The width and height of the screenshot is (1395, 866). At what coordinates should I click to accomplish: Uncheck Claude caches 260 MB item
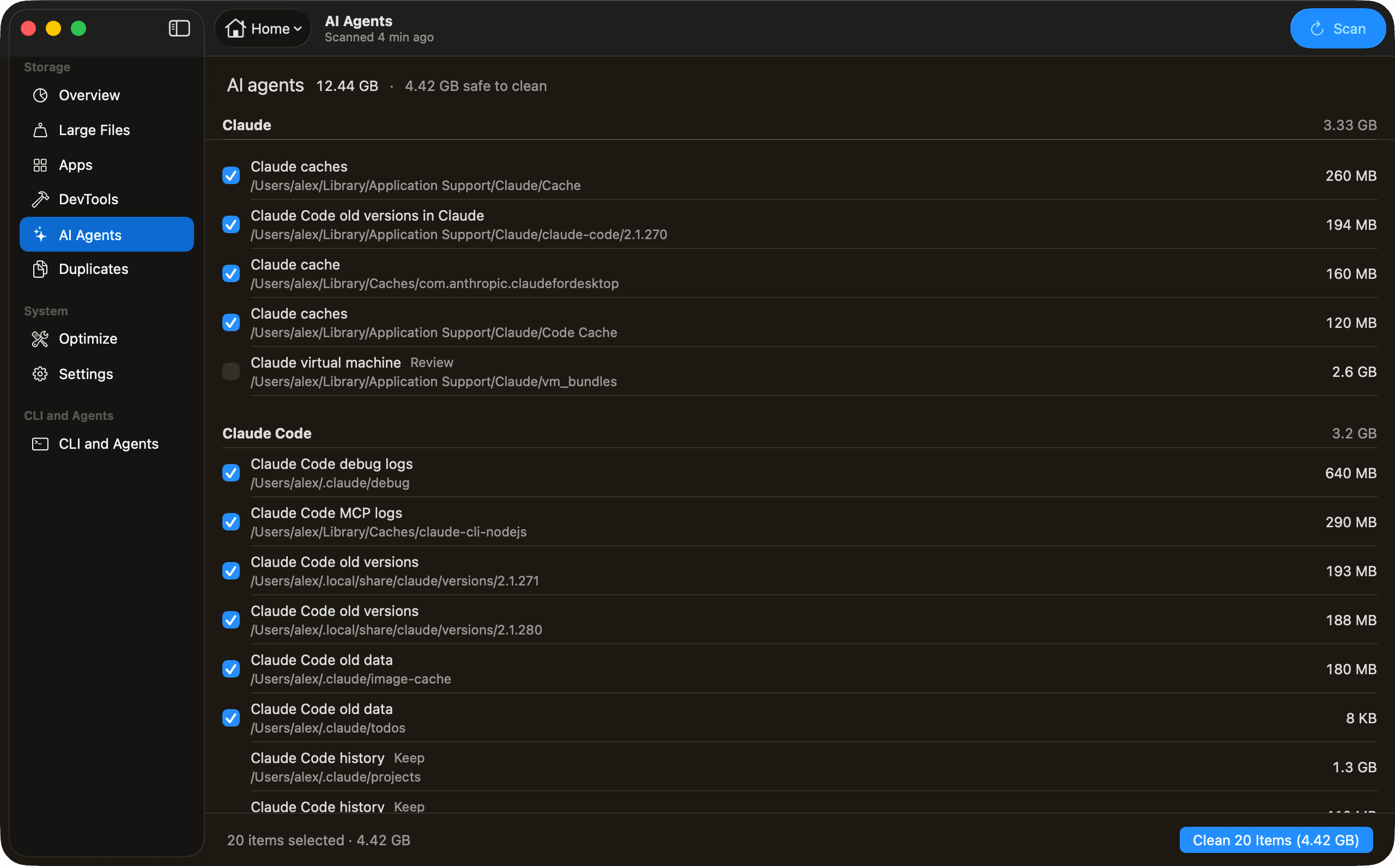pyautogui.click(x=231, y=175)
